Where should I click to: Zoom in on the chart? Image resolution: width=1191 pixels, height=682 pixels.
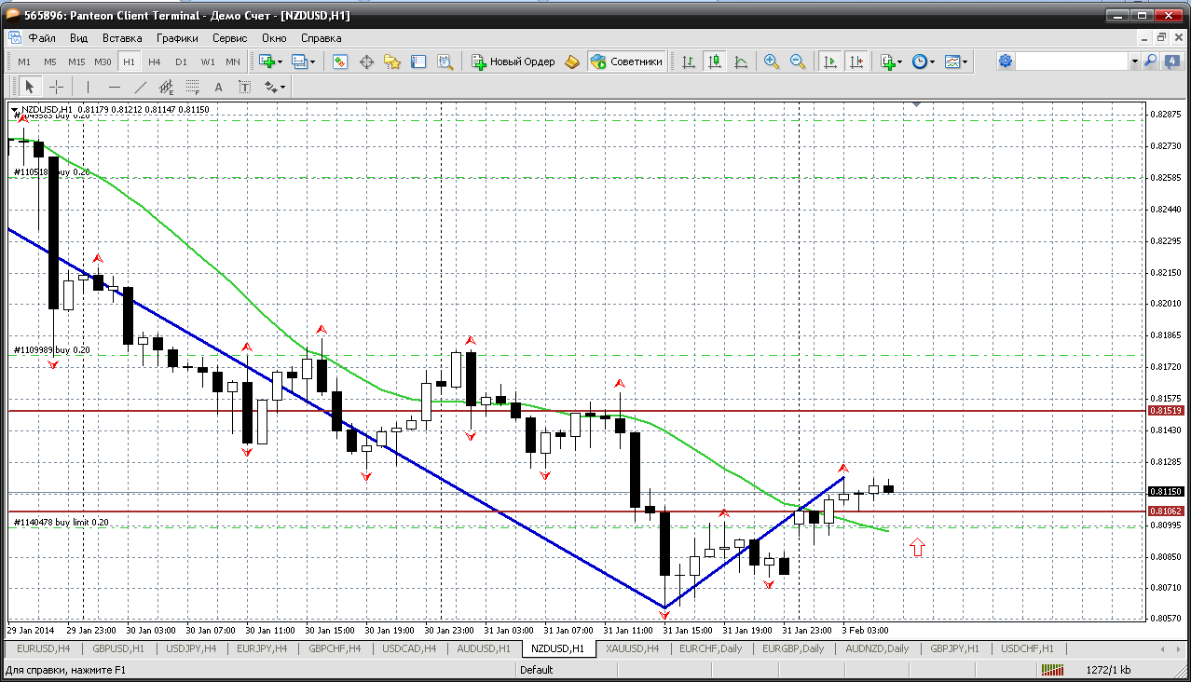(771, 61)
